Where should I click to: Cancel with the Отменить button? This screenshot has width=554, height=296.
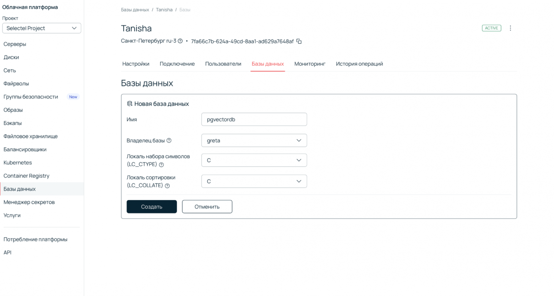click(x=207, y=207)
